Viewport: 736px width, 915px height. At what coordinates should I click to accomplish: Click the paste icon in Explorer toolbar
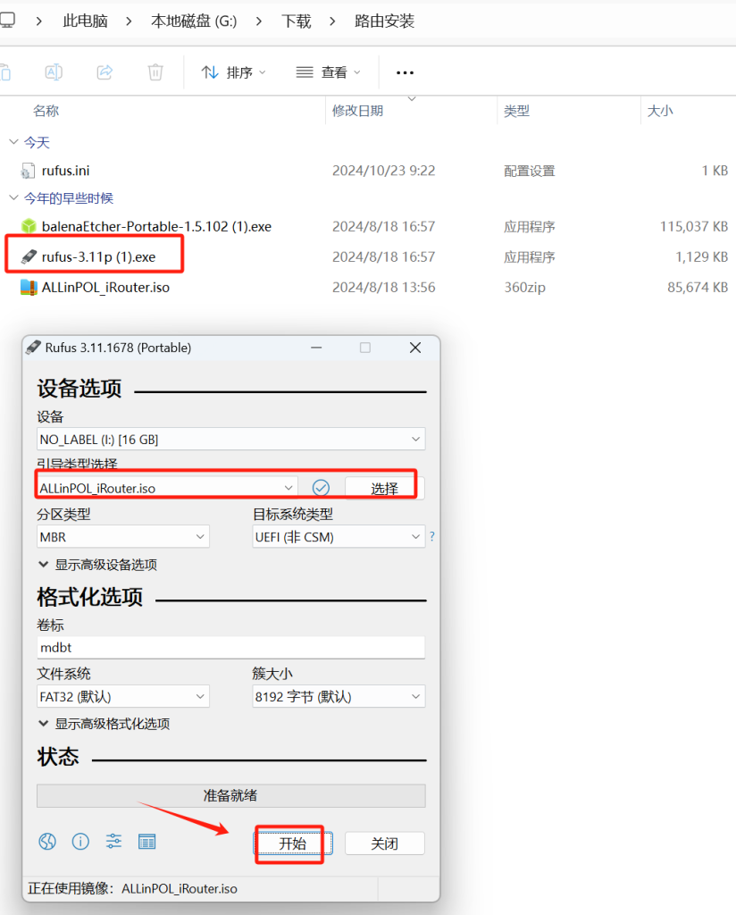pyautogui.click(x=5, y=72)
